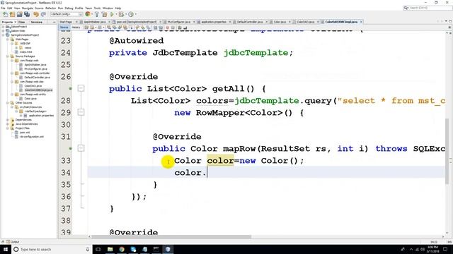Click the Open Project toolbar icon

20,14
